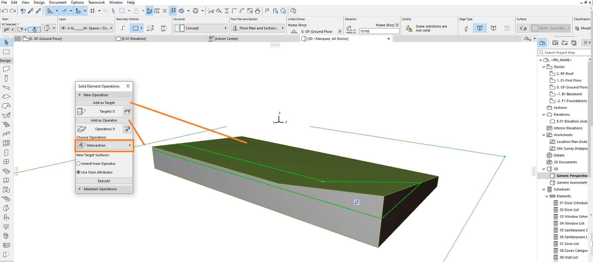Open the Paint - Sand Beige surface selector
The width and height of the screenshot is (593, 262).
(551, 28)
